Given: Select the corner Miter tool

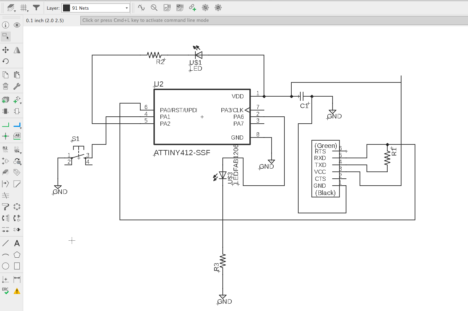Looking at the screenshot, I should (17, 184).
